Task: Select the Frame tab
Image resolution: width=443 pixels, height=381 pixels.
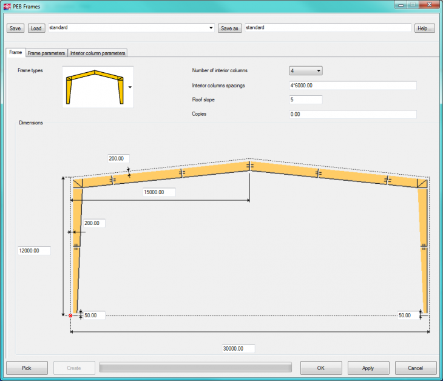Action: point(15,53)
